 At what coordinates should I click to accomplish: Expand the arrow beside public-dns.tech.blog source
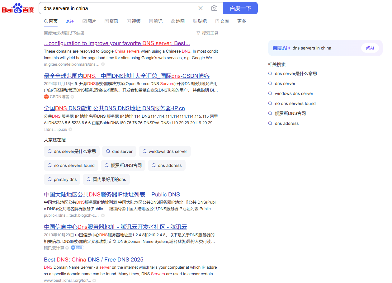[x=103, y=215]
